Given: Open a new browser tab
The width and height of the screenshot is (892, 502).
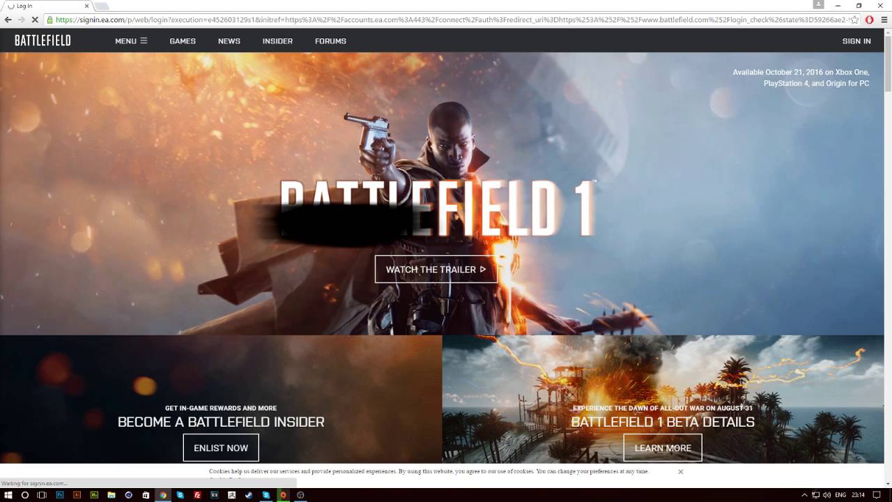Looking at the screenshot, I should [102, 6].
